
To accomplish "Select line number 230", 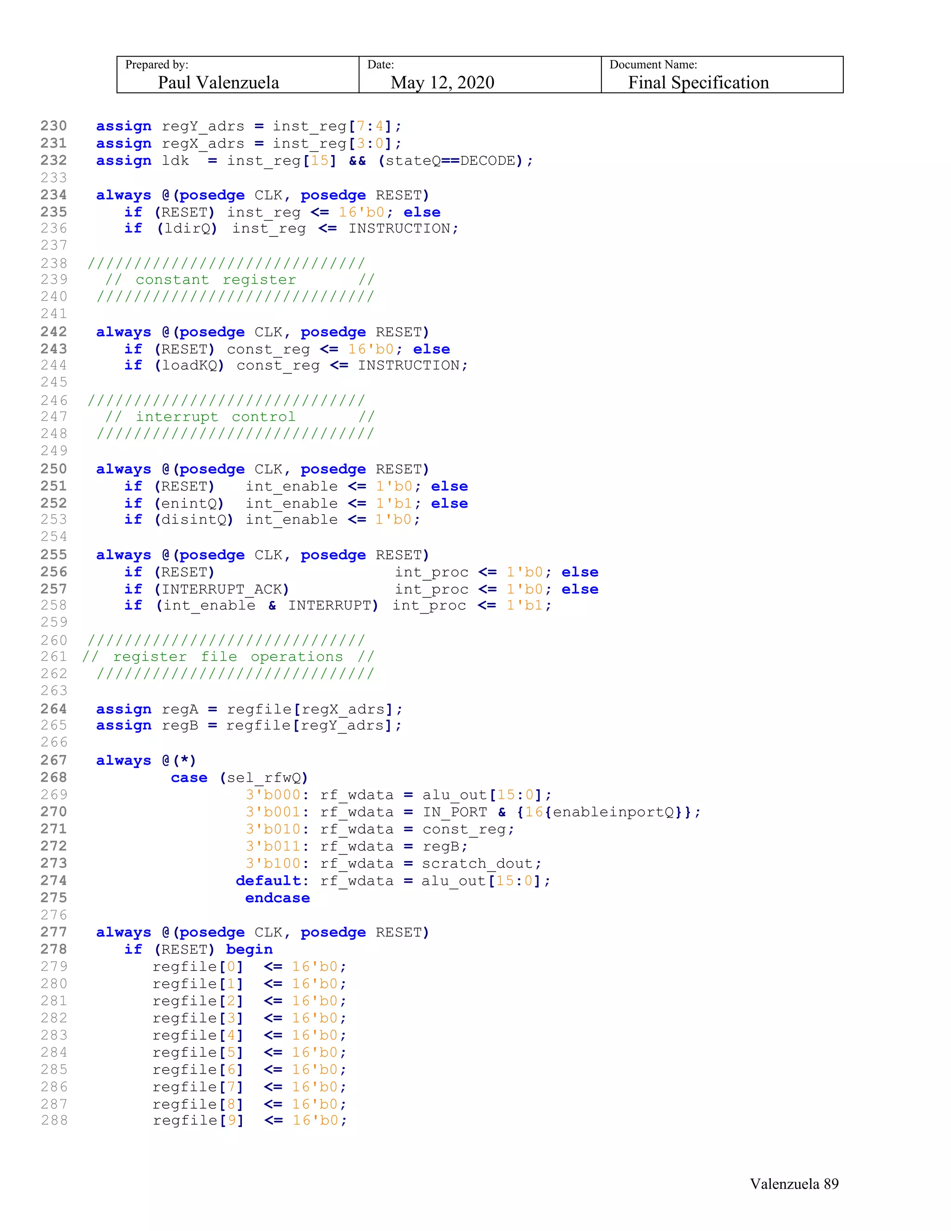I will [x=53, y=126].
